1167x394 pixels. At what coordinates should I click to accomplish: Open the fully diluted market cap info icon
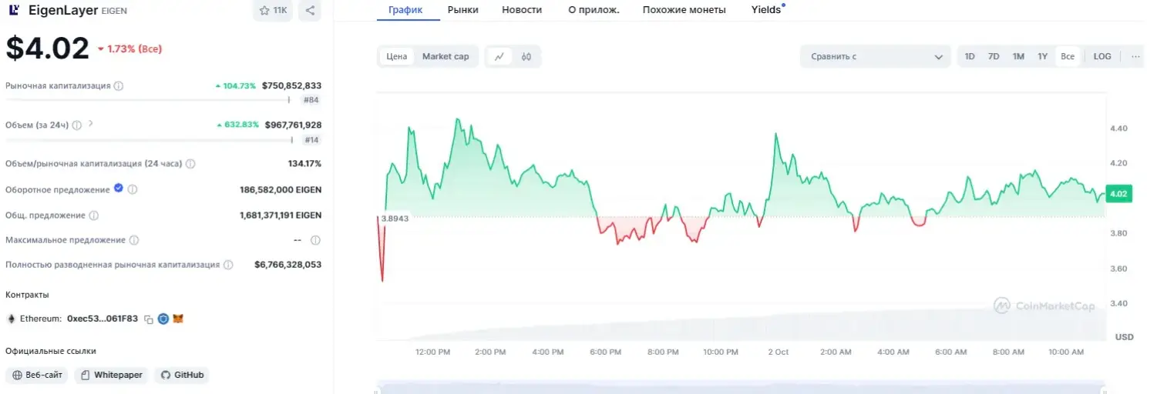(228, 265)
